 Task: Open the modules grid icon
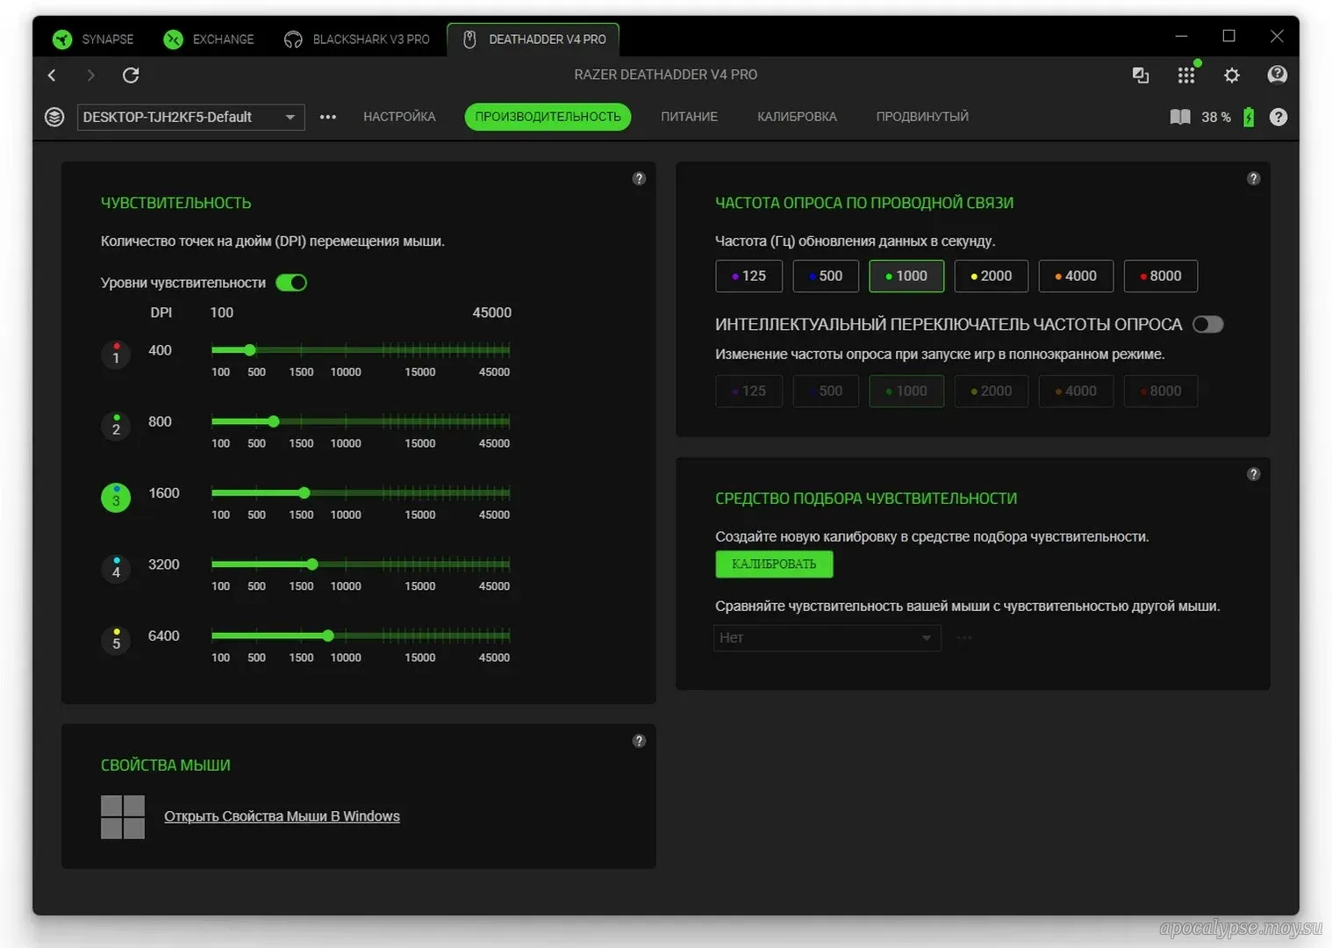point(1186,75)
